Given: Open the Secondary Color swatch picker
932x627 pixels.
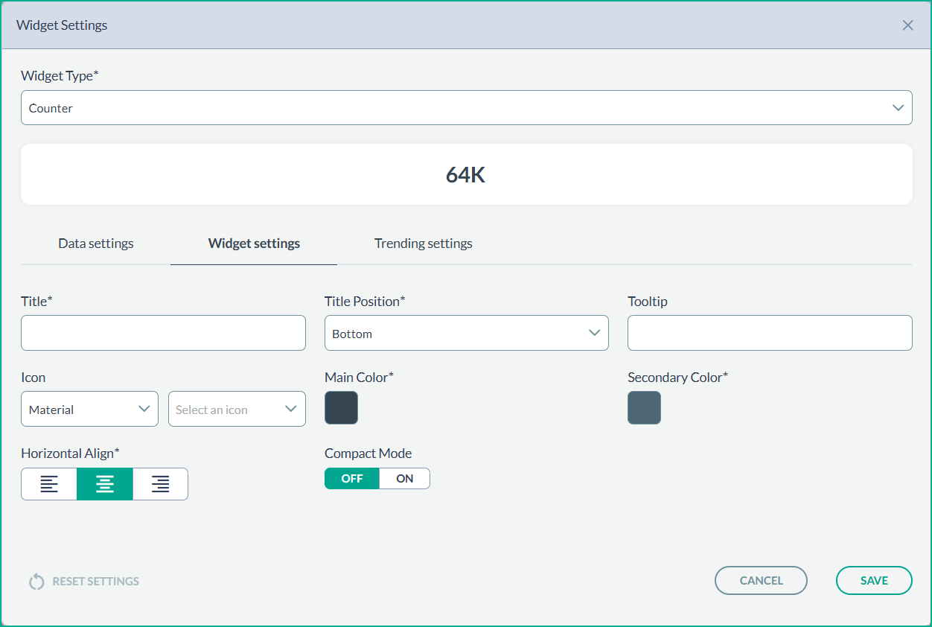Looking at the screenshot, I should 644,408.
